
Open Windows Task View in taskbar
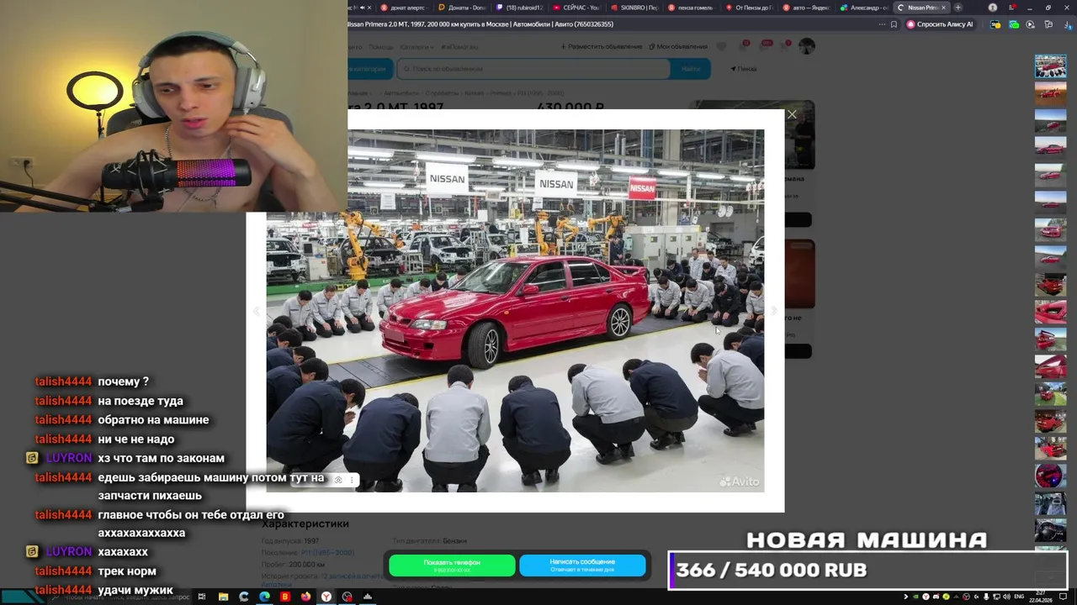coord(202,597)
